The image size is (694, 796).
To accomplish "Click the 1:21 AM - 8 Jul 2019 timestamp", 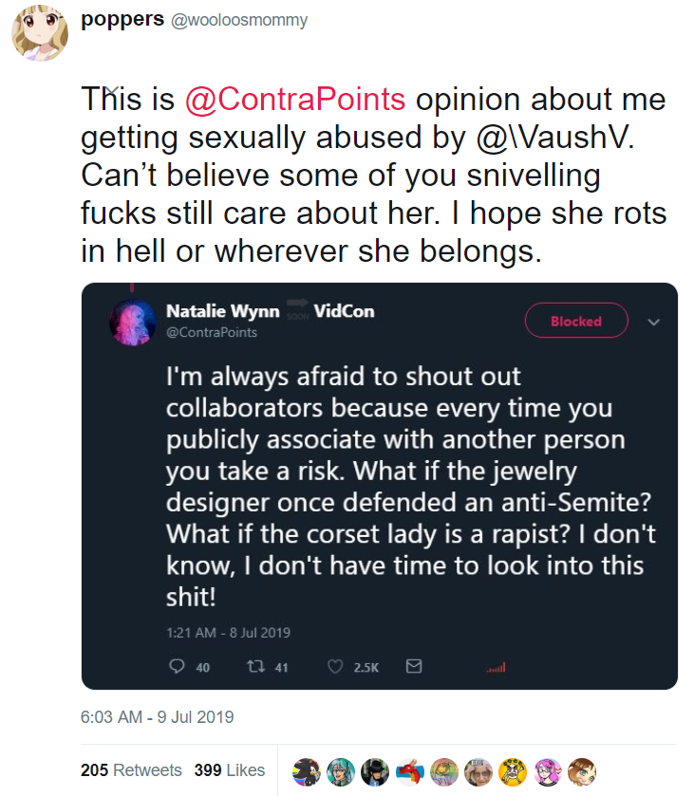I will (228, 633).
